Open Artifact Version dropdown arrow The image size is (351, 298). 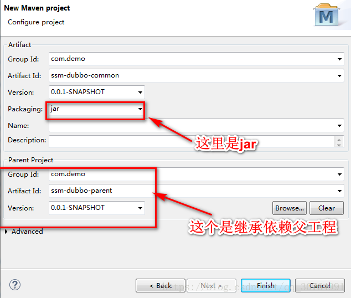point(140,93)
